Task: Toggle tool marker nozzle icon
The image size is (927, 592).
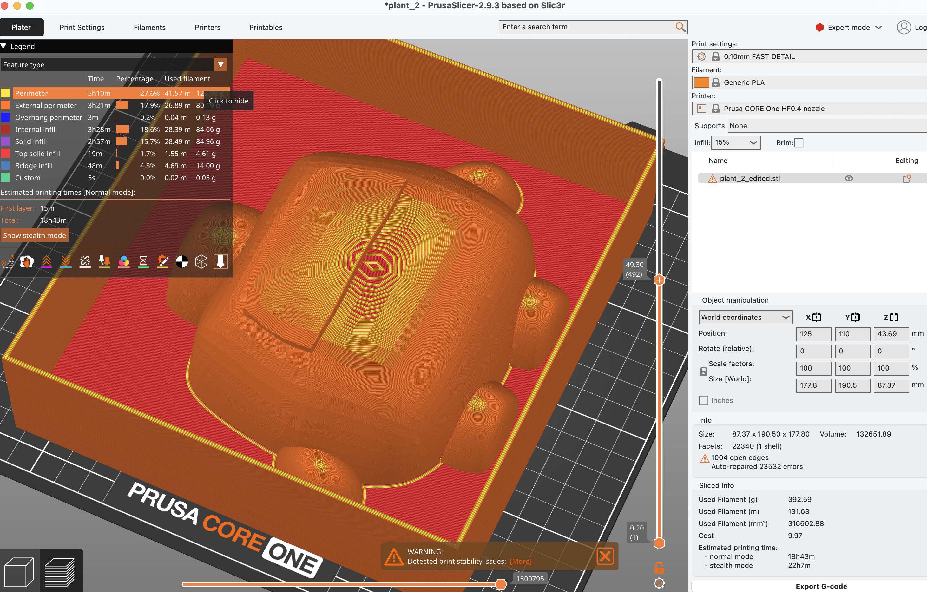Action: point(220,262)
